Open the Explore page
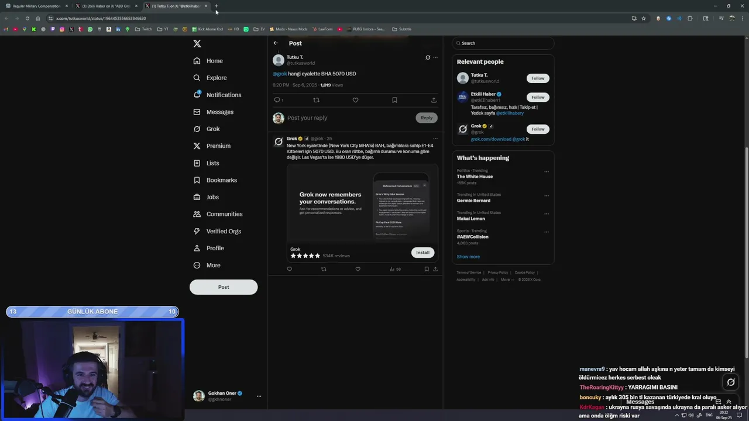The height and width of the screenshot is (421, 749). pyautogui.click(x=210, y=78)
